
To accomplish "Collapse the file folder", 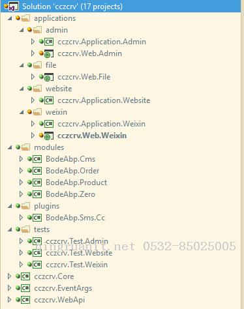I will [x=22, y=65].
